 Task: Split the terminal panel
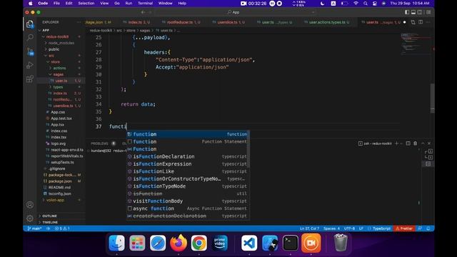408,143
